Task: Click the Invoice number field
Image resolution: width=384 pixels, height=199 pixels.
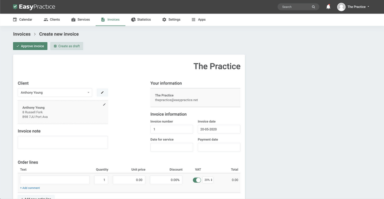Action: (x=172, y=129)
